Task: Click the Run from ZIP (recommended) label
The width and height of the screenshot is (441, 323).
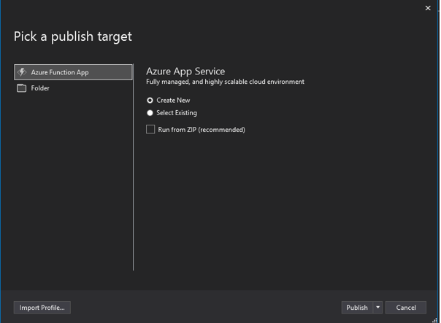Action: coord(202,130)
